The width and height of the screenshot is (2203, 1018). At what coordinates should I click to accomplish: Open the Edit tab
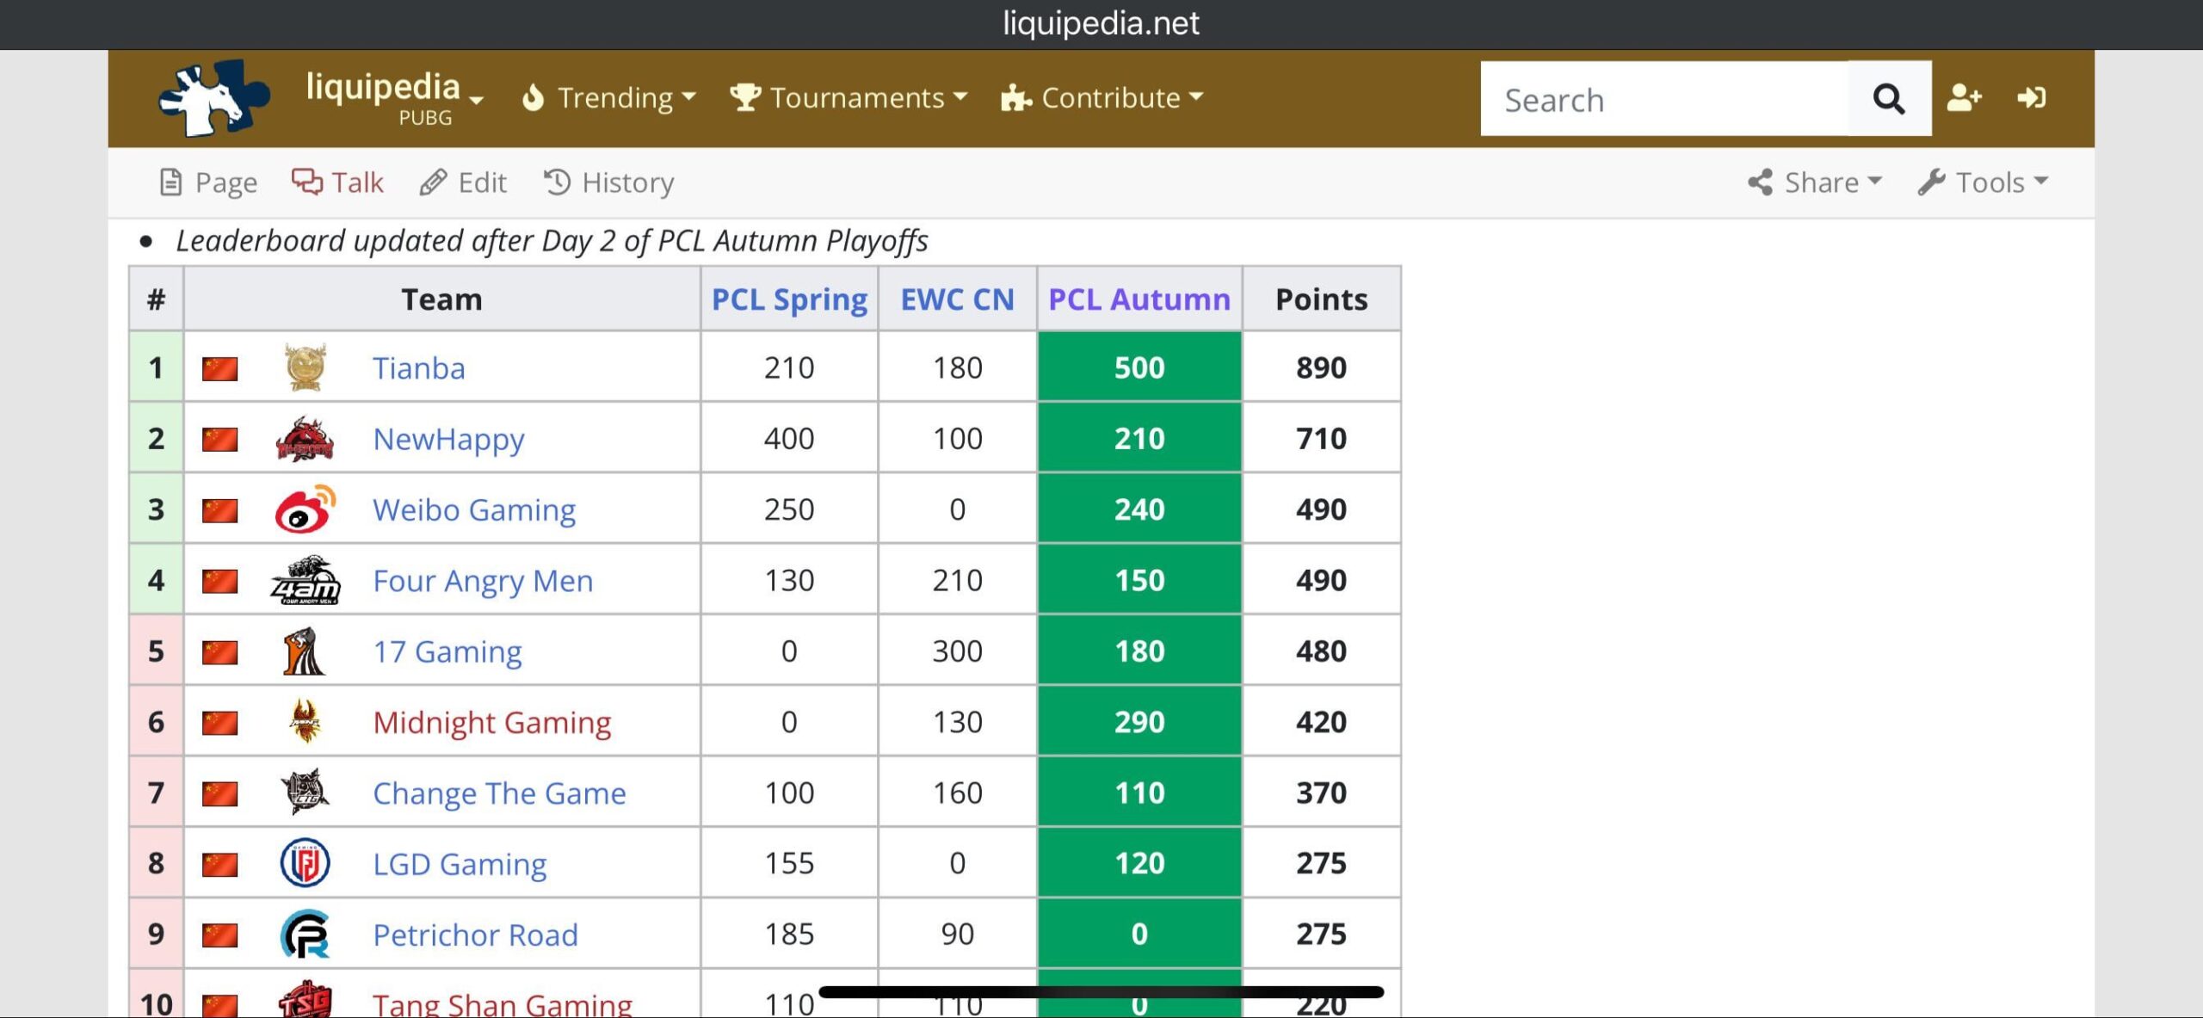point(464,182)
